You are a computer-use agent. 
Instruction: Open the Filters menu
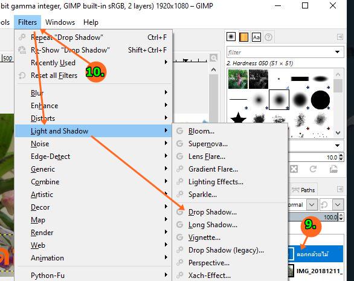pos(27,22)
